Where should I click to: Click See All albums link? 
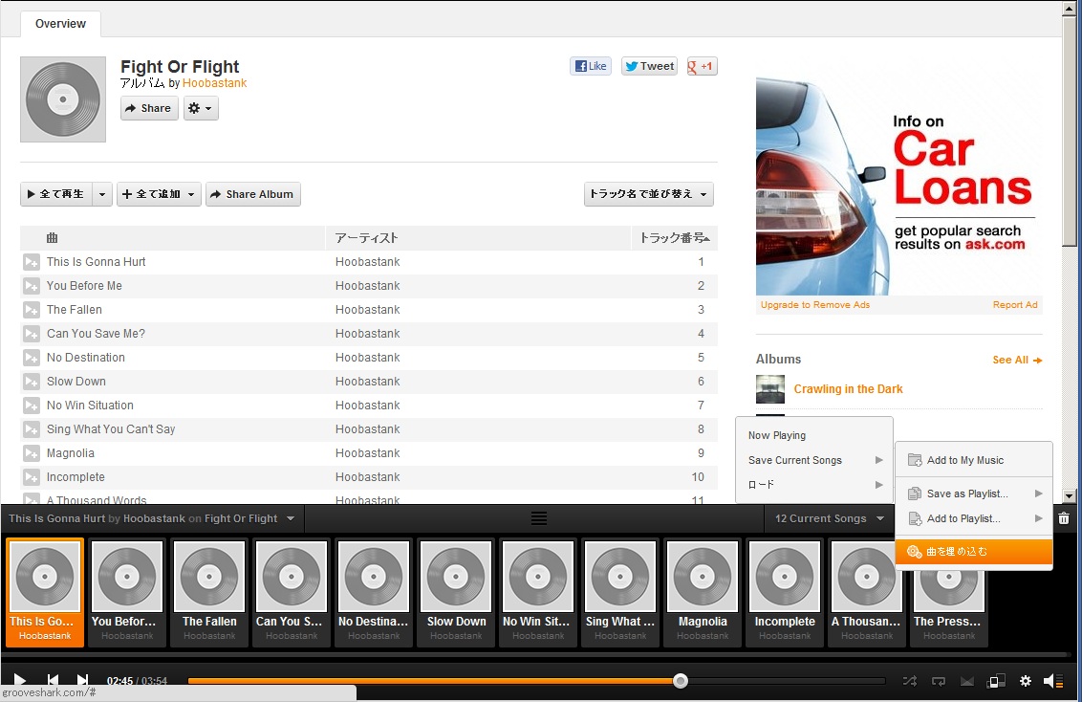coord(1017,360)
